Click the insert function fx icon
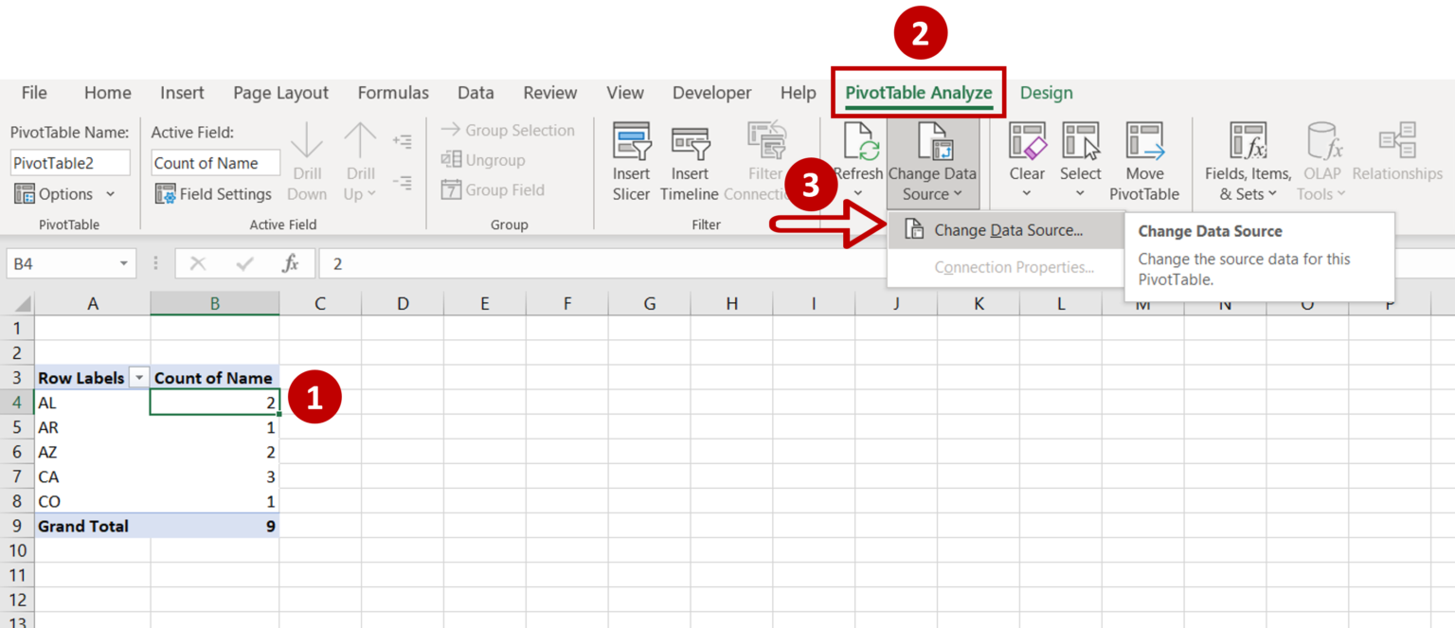Image resolution: width=1455 pixels, height=628 pixels. point(291,264)
